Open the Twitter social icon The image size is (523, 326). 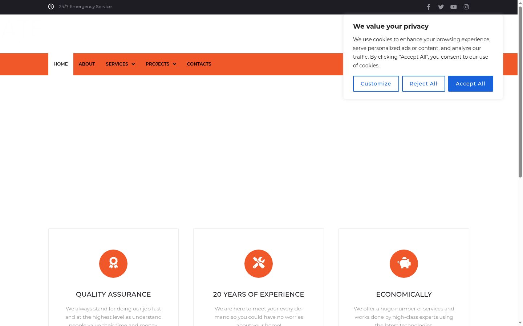(441, 7)
